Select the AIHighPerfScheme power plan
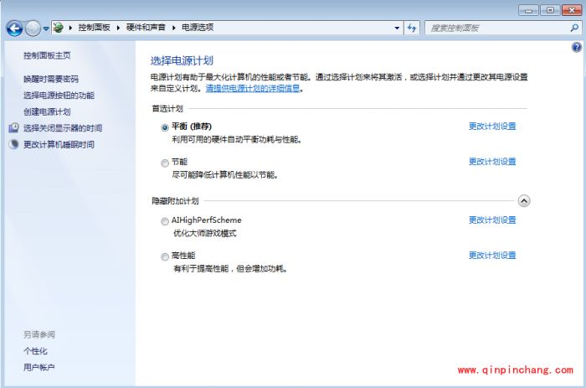Image resolution: width=586 pixels, height=388 pixels. tap(165, 221)
